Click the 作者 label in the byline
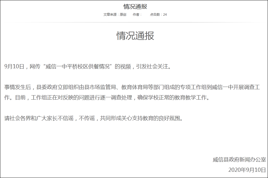 click(137, 14)
